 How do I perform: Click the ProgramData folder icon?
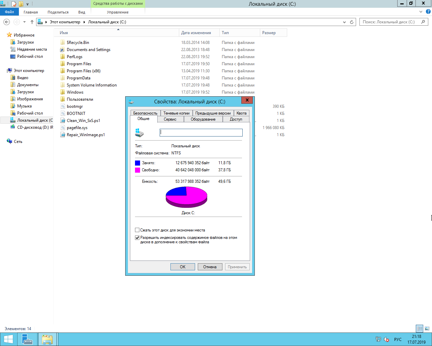[62, 78]
